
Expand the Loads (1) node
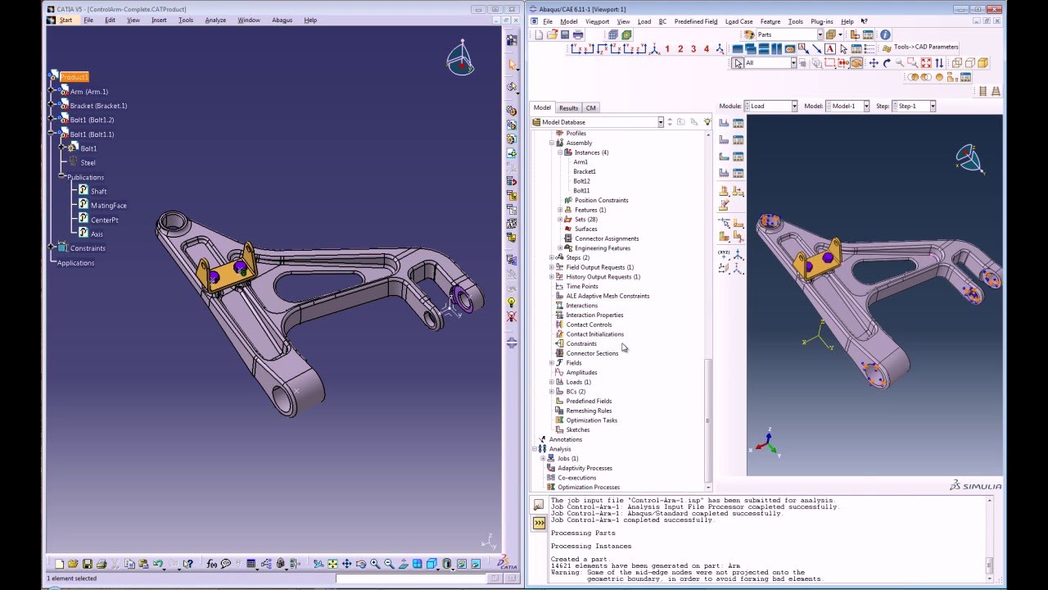click(552, 382)
